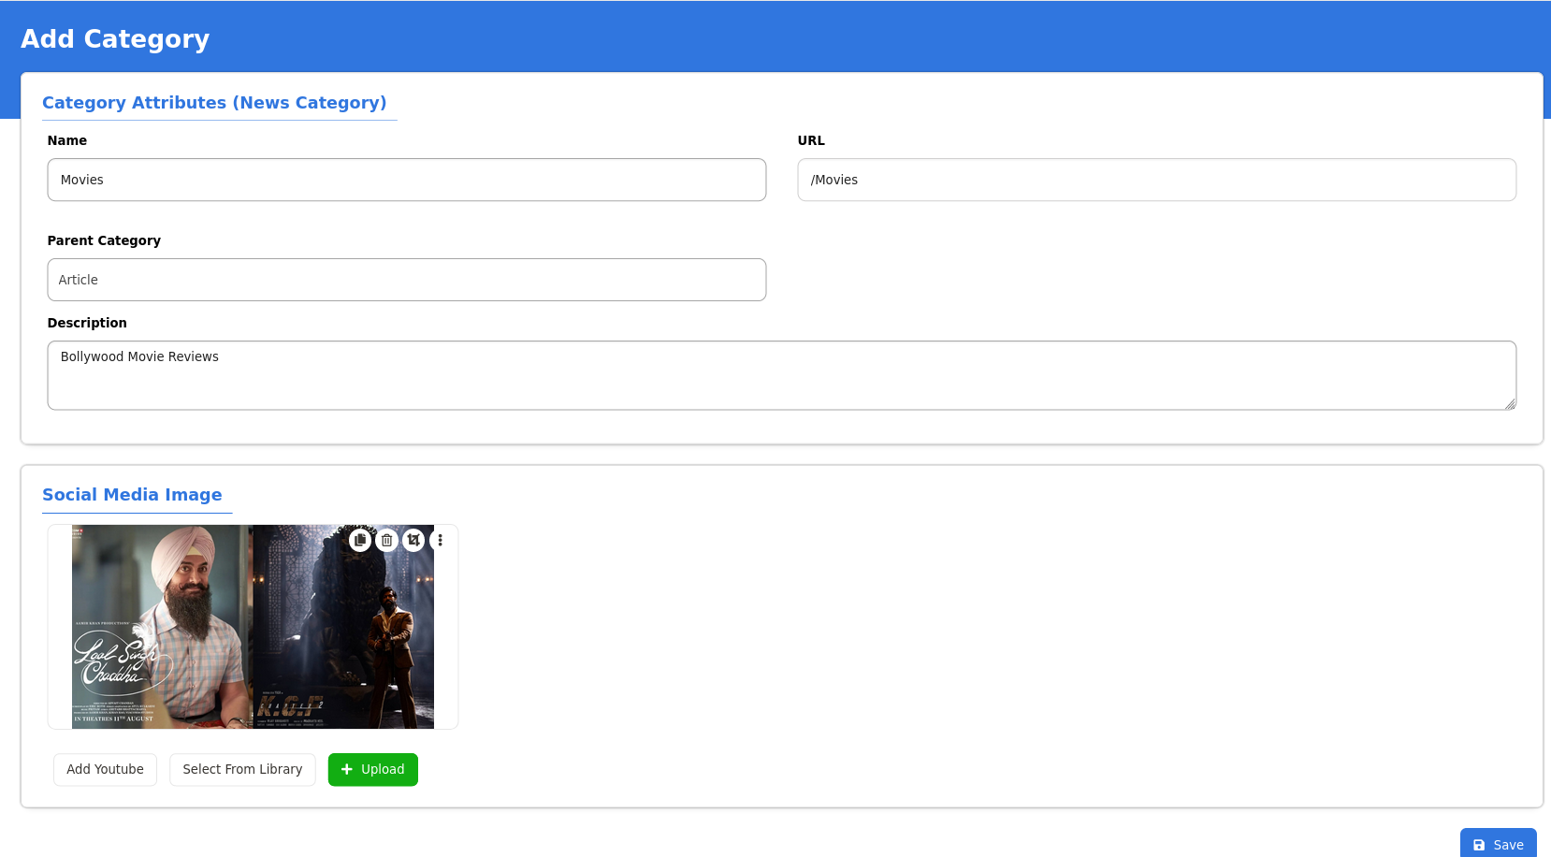Open the Parent Category field showing Article
The width and height of the screenshot is (1551, 857).
(406, 280)
